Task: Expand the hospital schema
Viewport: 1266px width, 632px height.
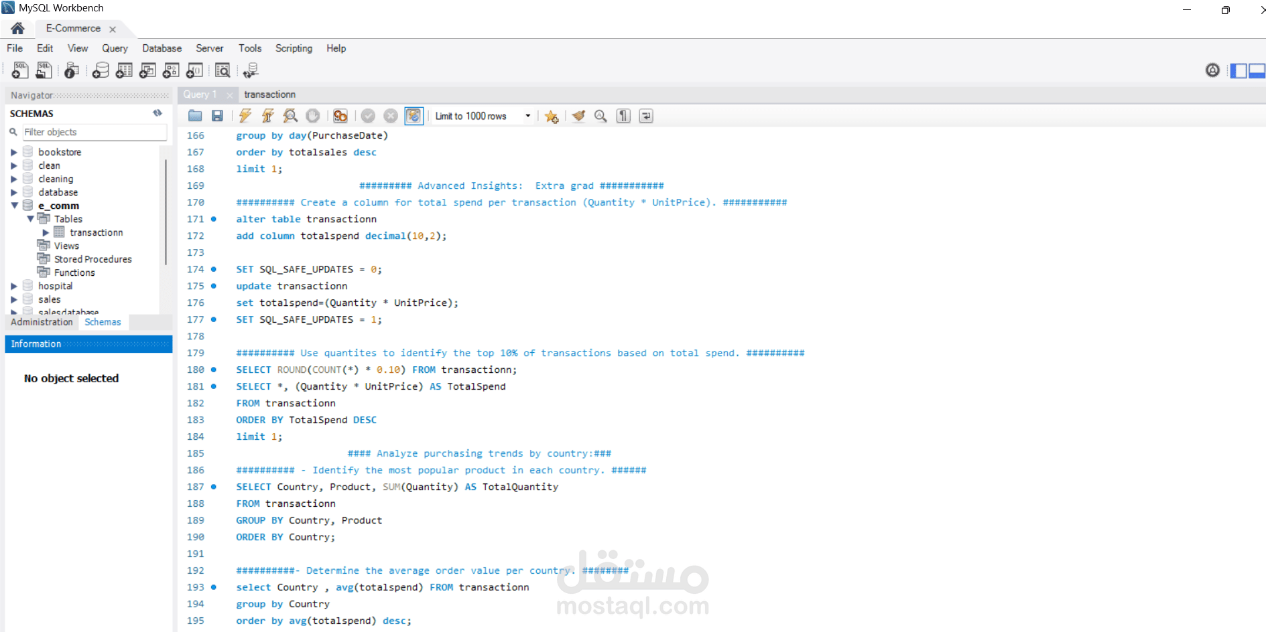Action: pos(13,286)
